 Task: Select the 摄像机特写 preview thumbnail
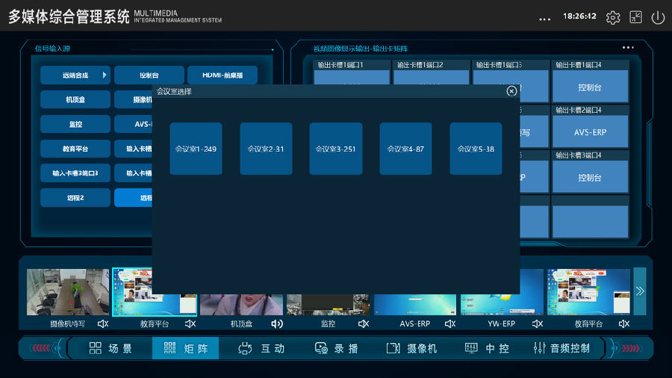click(x=68, y=292)
